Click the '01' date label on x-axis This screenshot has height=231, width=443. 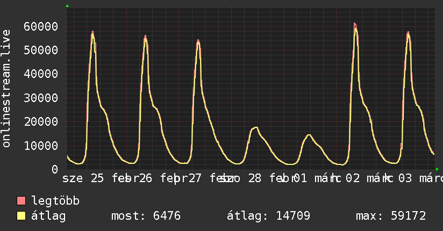(x=301, y=178)
